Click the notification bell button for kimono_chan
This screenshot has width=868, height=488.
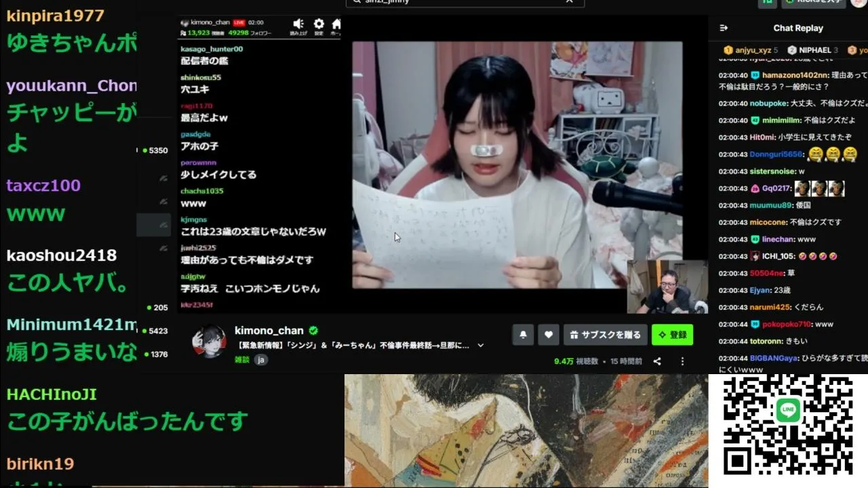[523, 334]
